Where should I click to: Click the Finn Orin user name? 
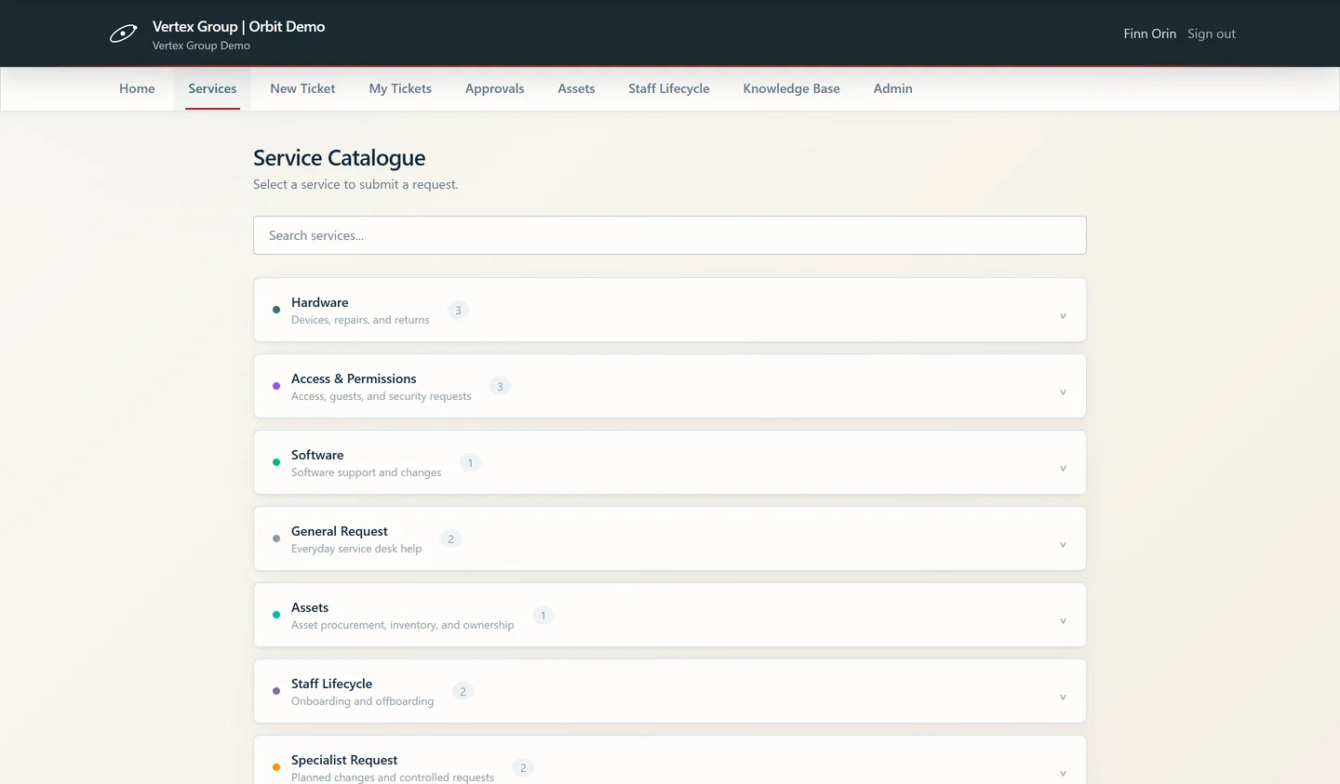1149,33
